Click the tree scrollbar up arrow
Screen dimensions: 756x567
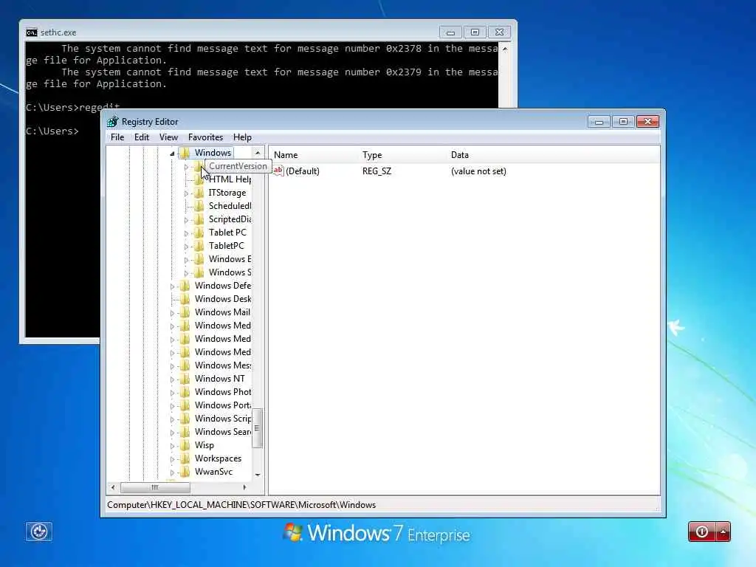pos(258,153)
